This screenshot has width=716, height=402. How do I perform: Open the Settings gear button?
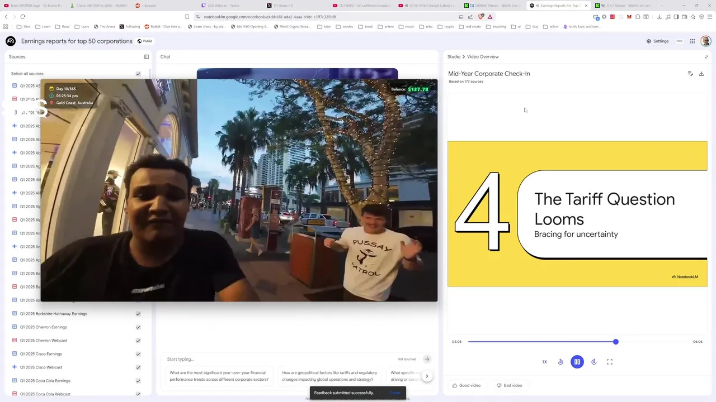coord(657,41)
